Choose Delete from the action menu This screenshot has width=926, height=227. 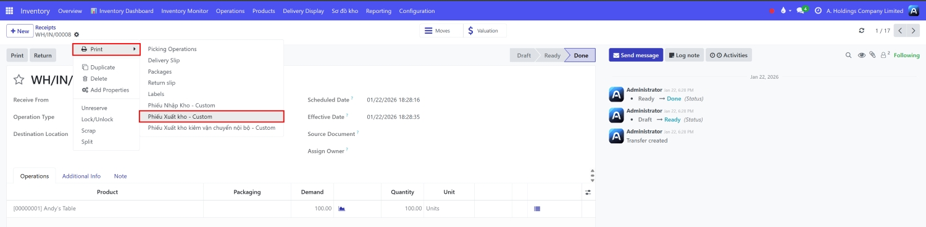(x=107, y=79)
